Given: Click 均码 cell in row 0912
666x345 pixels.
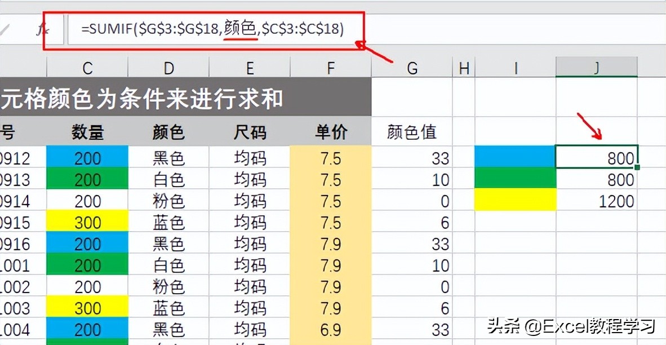Looking at the screenshot, I should point(250,158).
